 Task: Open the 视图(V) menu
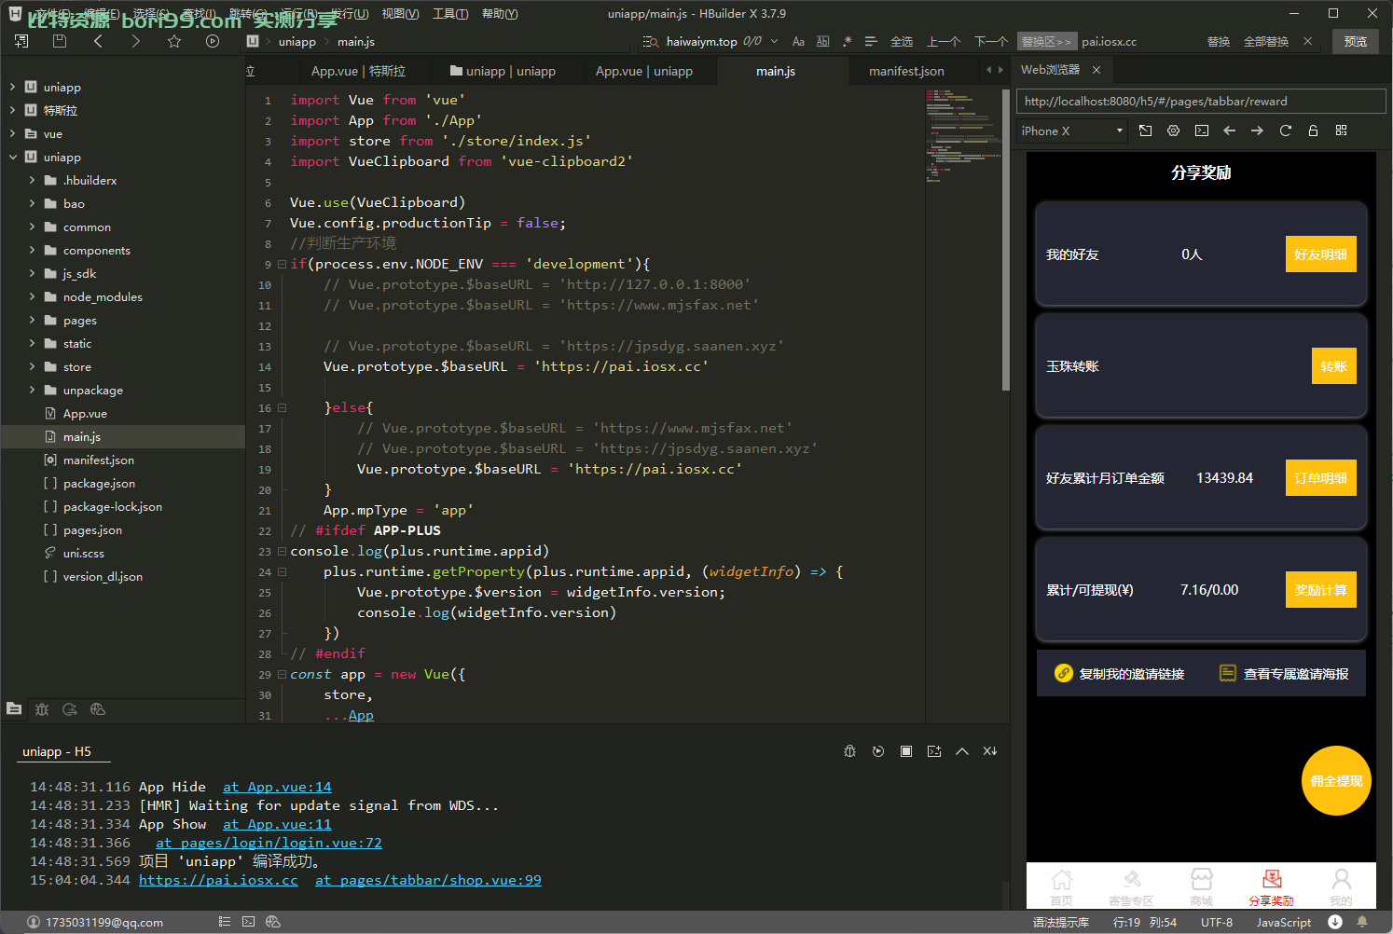pyautogui.click(x=400, y=13)
